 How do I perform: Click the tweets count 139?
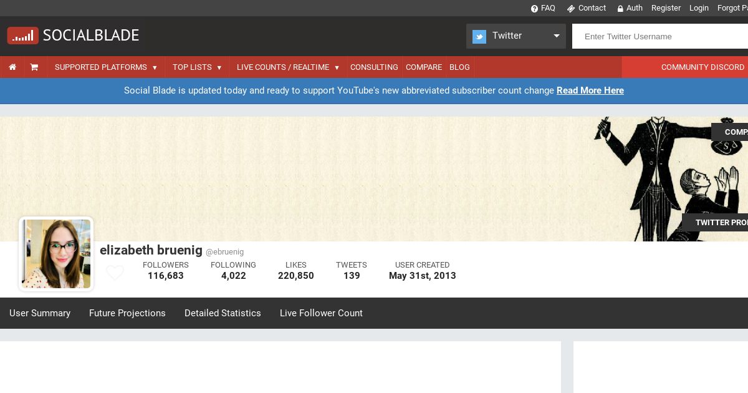pos(352,276)
